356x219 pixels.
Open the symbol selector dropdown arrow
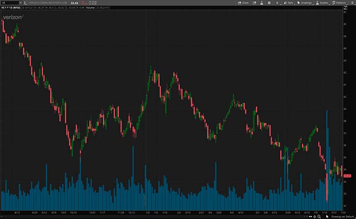tap(21, 3)
